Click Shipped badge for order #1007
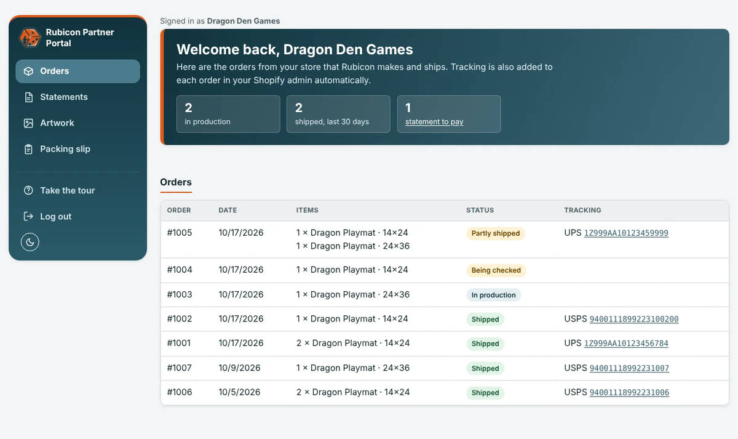This screenshot has height=439, width=738. (x=485, y=368)
